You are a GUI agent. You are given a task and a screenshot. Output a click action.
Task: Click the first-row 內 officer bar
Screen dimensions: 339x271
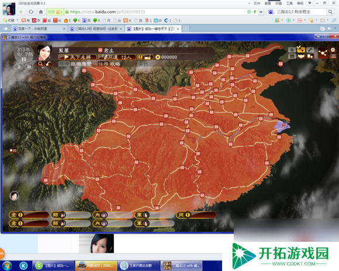112,215
